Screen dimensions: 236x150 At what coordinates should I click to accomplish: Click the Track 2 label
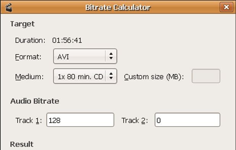[x=135, y=120]
